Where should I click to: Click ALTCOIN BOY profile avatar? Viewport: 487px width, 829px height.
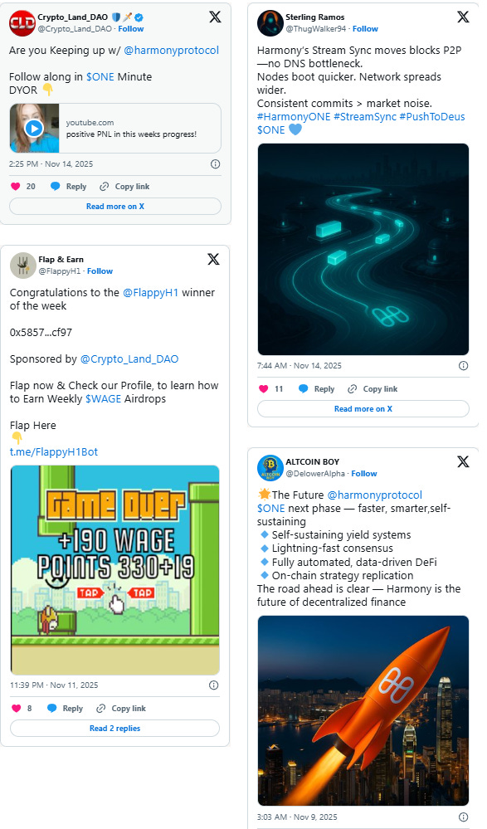pyautogui.click(x=270, y=468)
